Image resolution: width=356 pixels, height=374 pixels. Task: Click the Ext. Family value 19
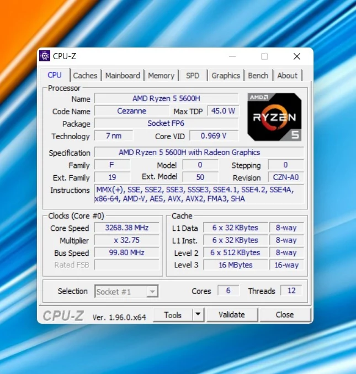pos(112,177)
